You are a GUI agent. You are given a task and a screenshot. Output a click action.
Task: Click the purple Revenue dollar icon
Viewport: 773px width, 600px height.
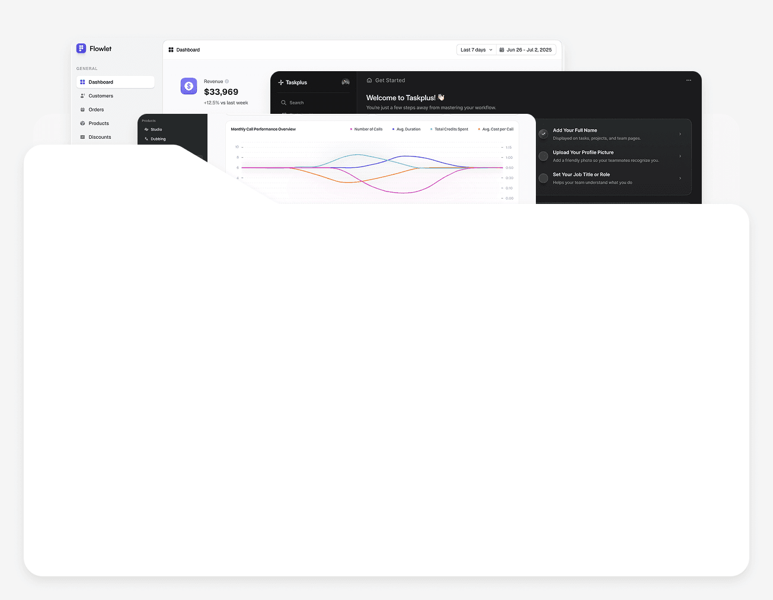[189, 87]
